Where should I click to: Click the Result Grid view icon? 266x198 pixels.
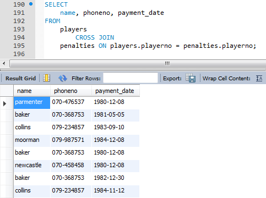46,78
